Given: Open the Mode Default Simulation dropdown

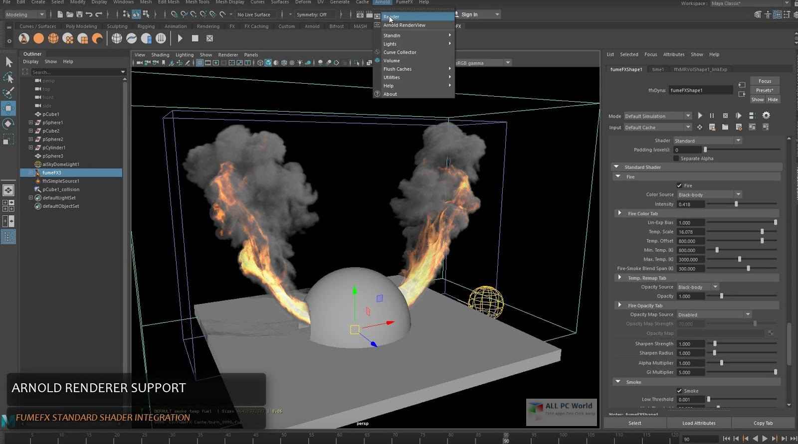Looking at the screenshot, I should tap(657, 116).
